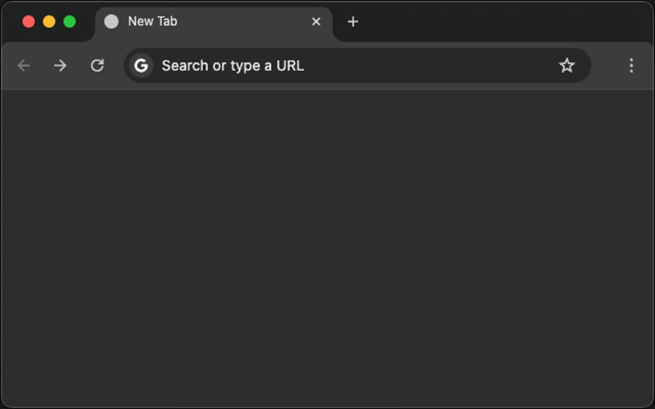Click the back navigation arrow
The width and height of the screenshot is (655, 409).
pos(23,65)
